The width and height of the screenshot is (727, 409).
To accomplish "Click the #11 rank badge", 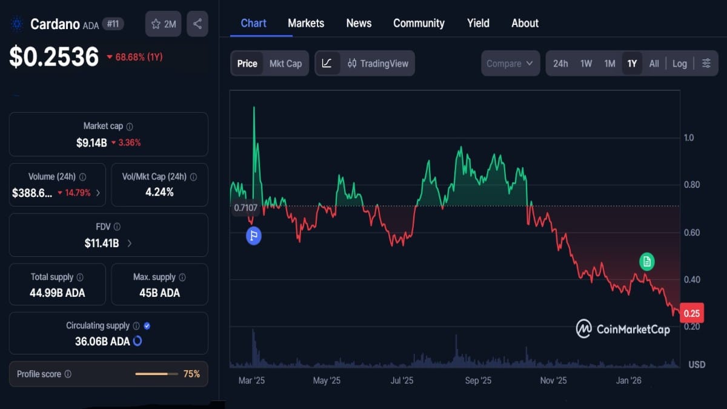I will click(x=113, y=24).
